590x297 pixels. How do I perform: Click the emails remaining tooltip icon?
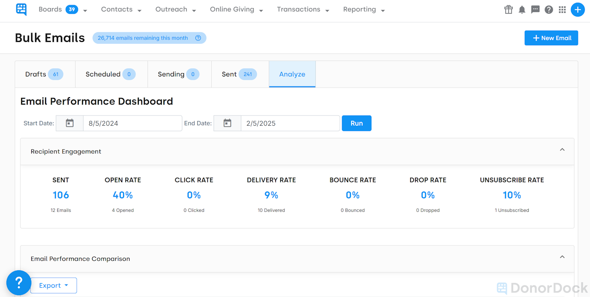[198, 38]
